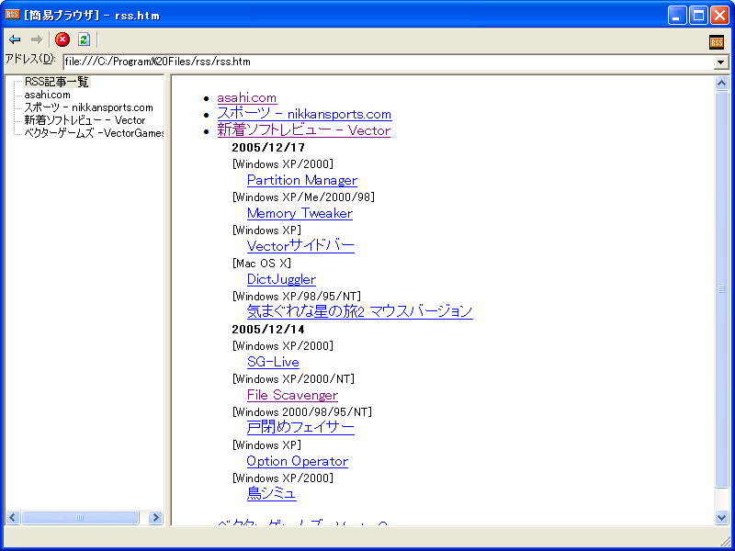Open the DictJuggler link
735x551 pixels.
(x=281, y=279)
